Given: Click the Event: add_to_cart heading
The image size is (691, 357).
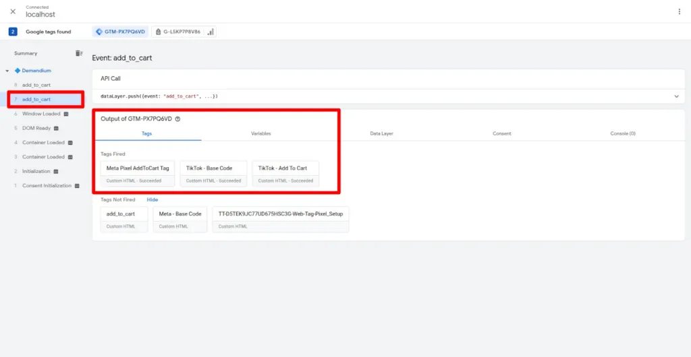Looking at the screenshot, I should tap(122, 58).
